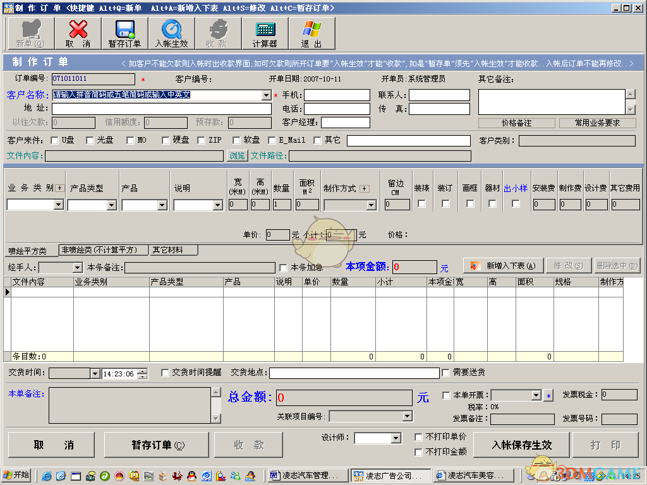
Task: Click the 退出 exit toolbar icon
Action: click(311, 33)
